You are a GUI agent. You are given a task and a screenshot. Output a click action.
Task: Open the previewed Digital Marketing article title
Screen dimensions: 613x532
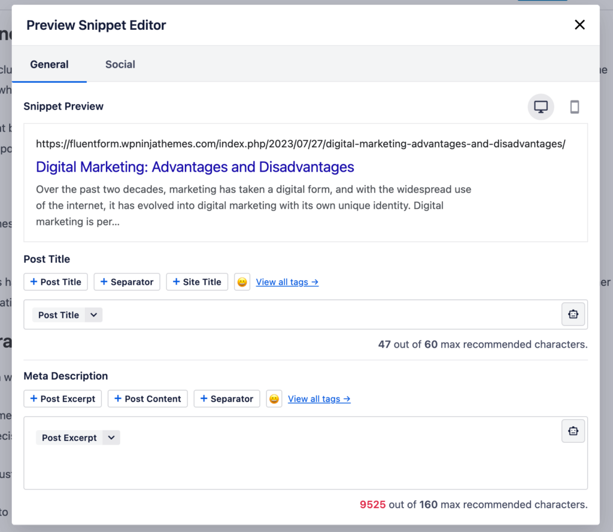click(195, 167)
